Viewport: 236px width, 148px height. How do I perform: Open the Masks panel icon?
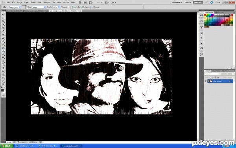pos(201,48)
